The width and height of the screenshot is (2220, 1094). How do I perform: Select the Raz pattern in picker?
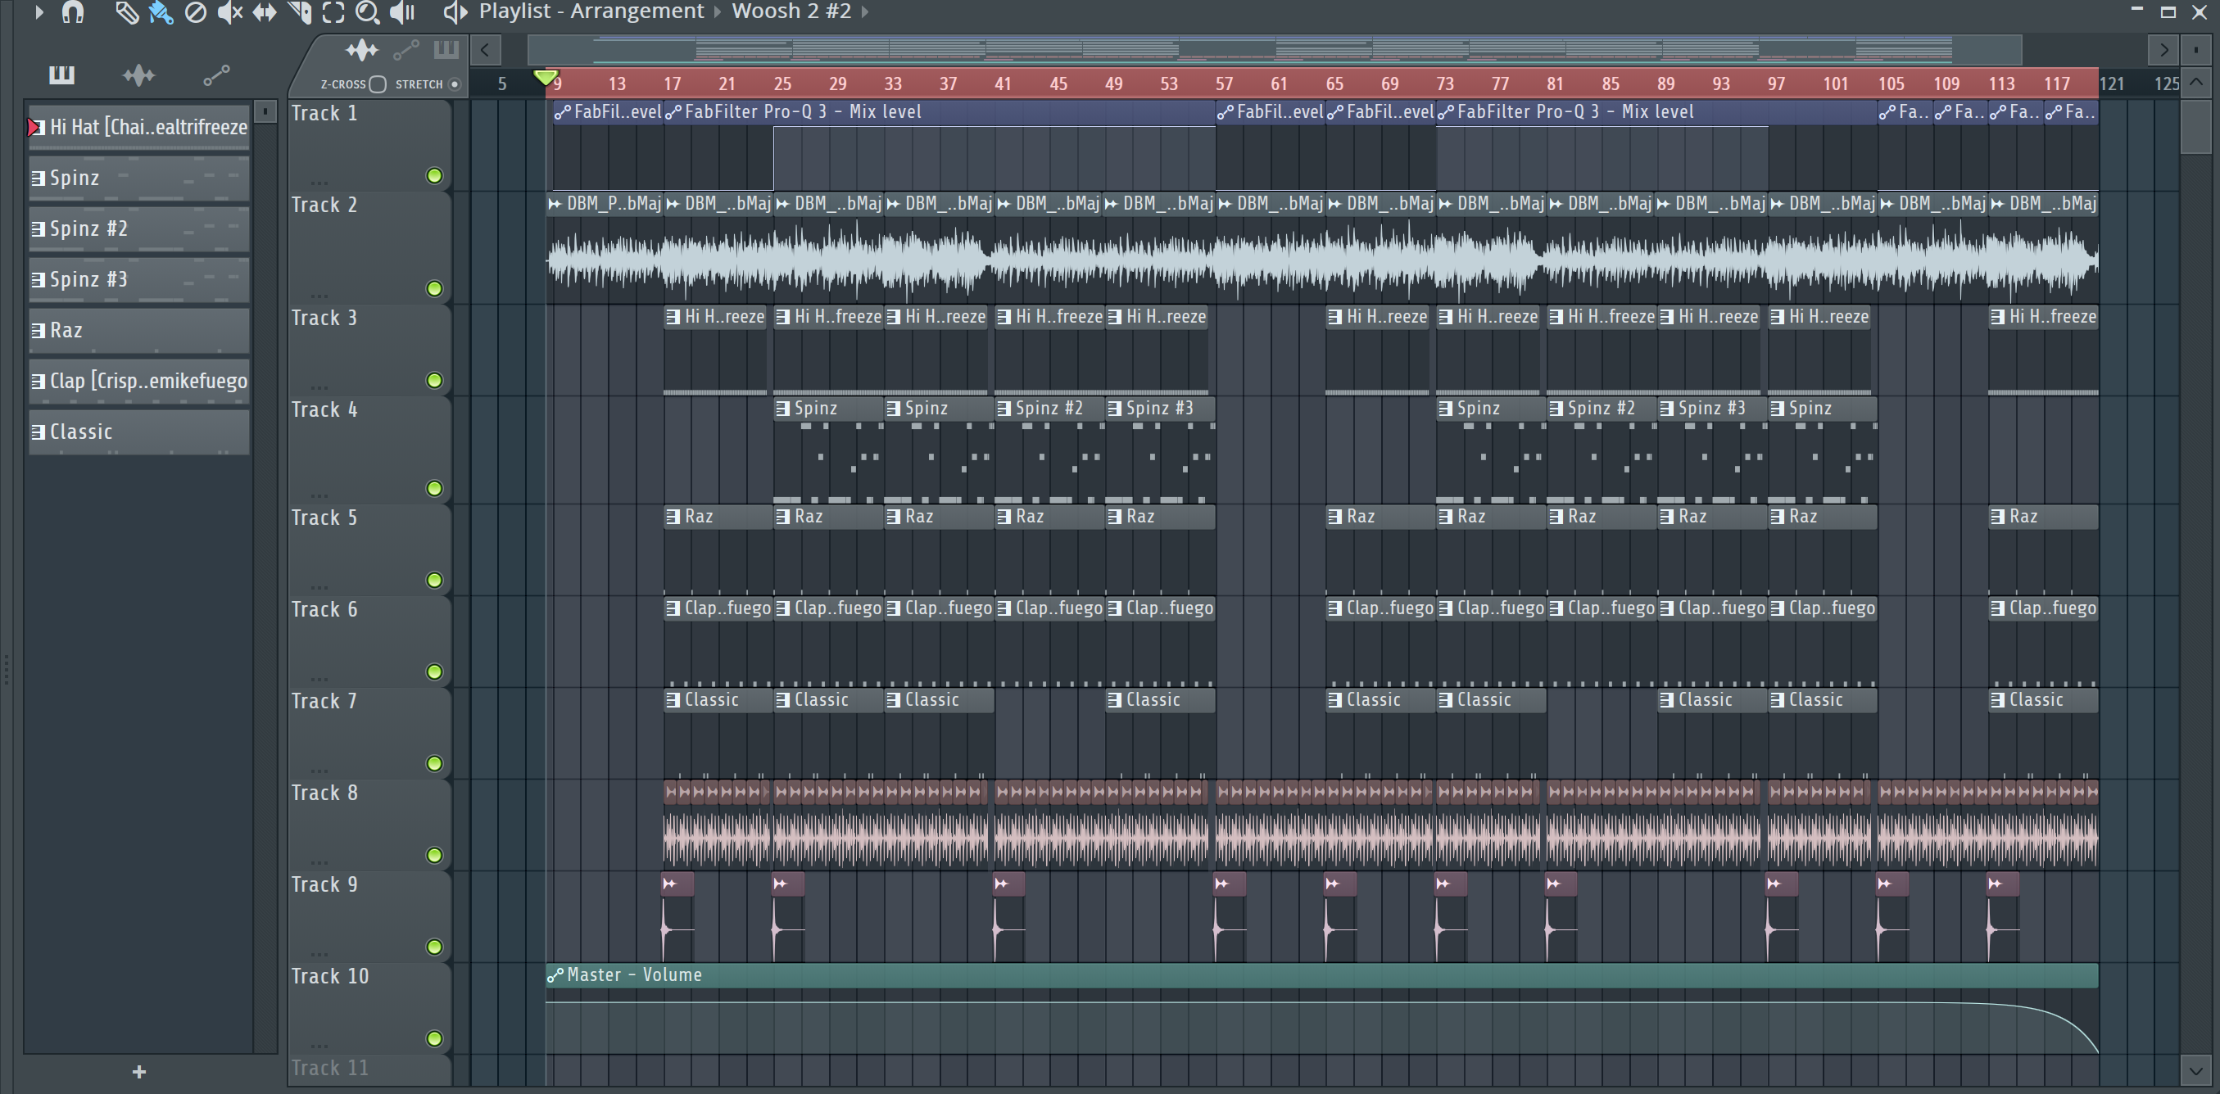click(139, 331)
